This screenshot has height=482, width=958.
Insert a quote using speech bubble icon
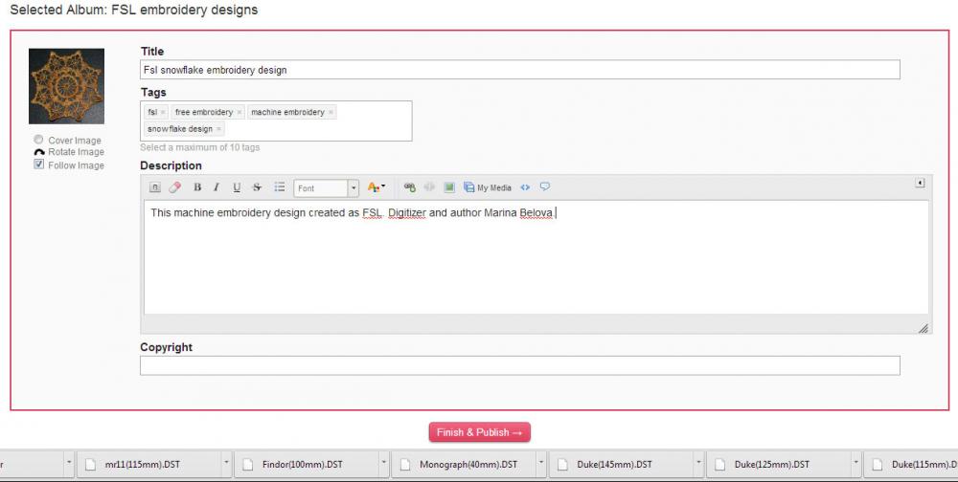545,187
